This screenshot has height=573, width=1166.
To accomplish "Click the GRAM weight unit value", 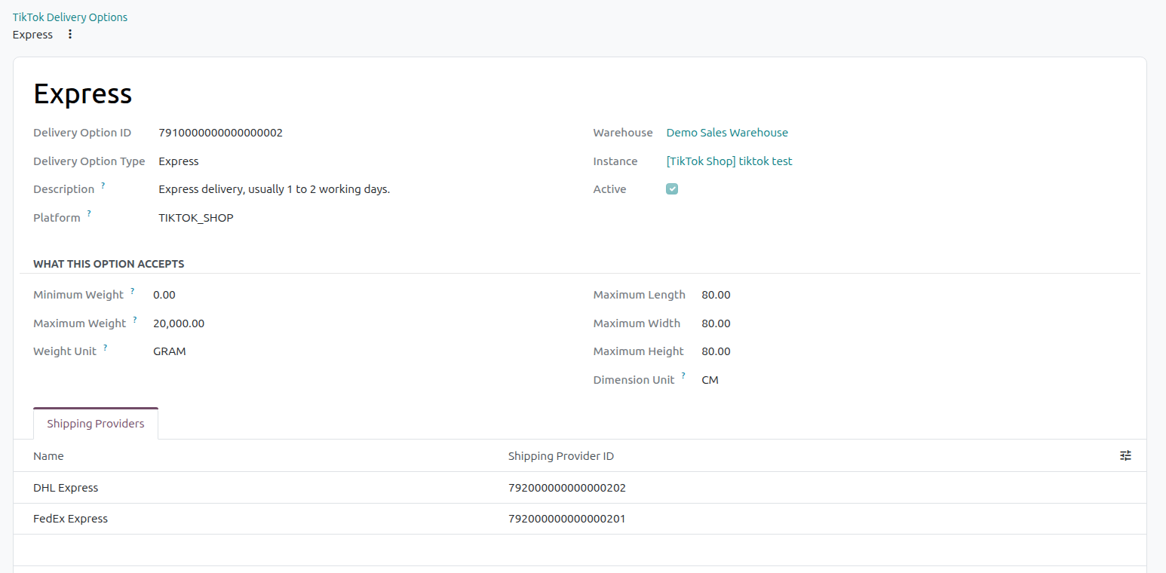I will (170, 351).
